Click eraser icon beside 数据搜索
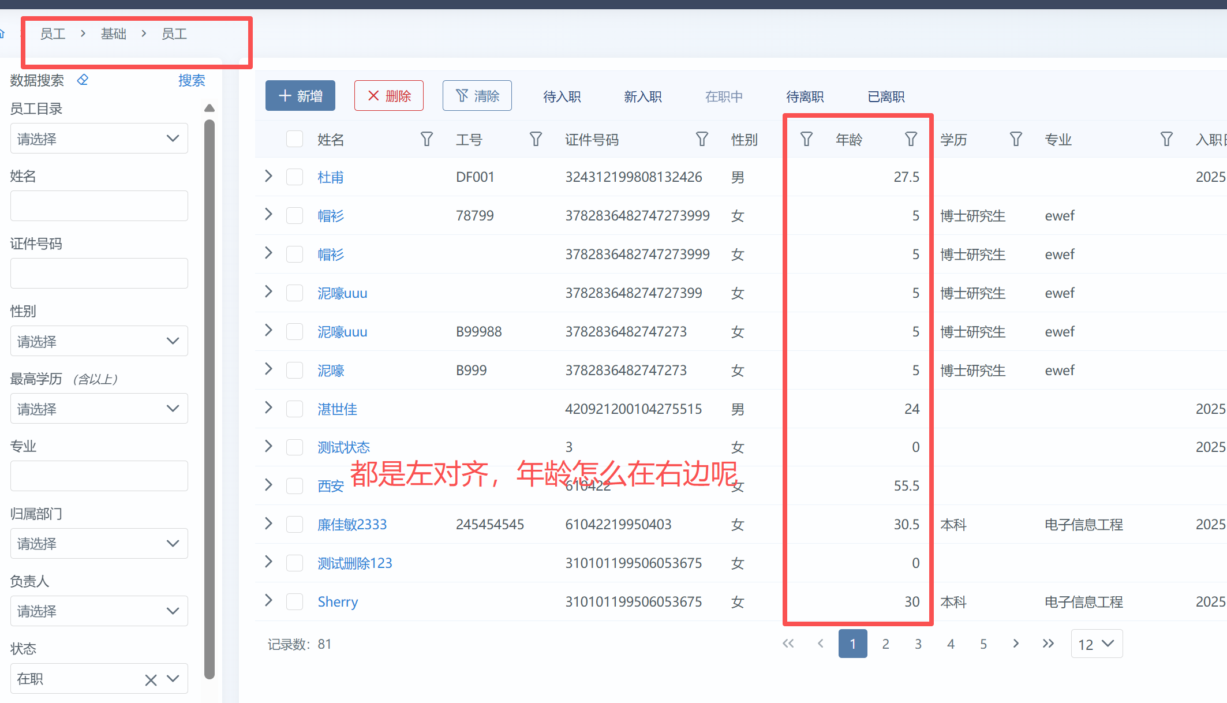This screenshot has width=1227, height=703. [x=83, y=80]
